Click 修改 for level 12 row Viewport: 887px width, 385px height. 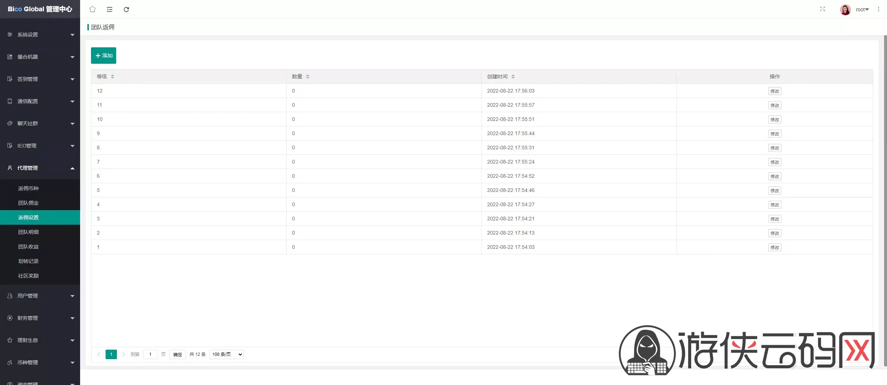[x=774, y=91]
